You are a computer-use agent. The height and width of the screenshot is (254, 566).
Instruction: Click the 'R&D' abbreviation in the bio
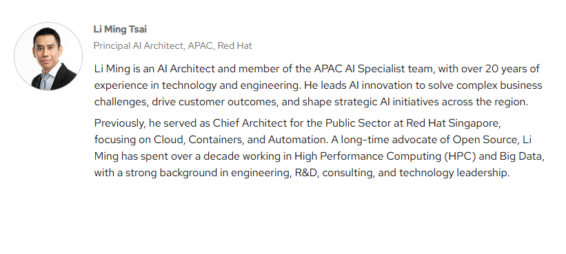[x=306, y=173]
